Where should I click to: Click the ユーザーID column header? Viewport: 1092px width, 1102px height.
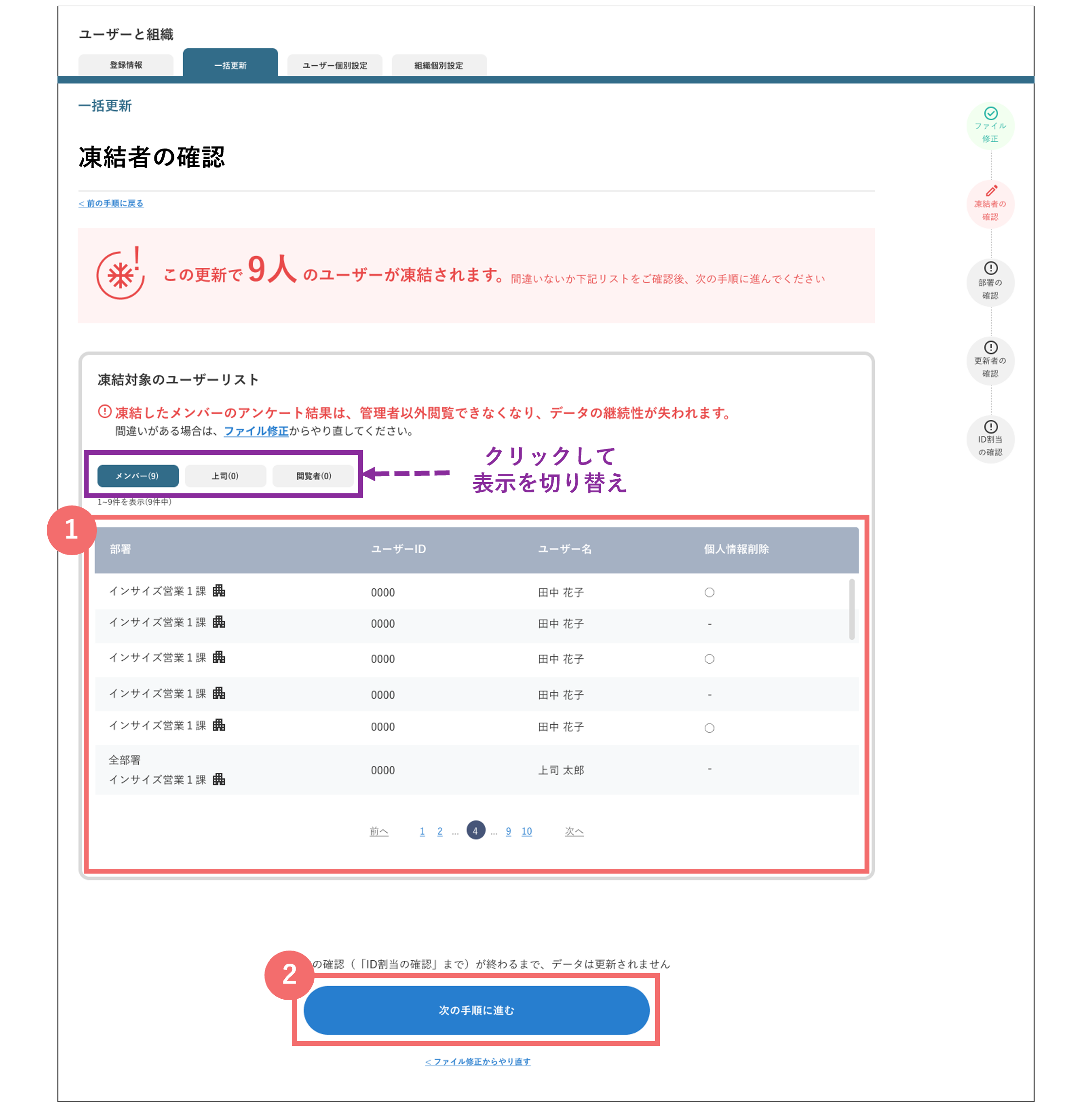(x=398, y=549)
